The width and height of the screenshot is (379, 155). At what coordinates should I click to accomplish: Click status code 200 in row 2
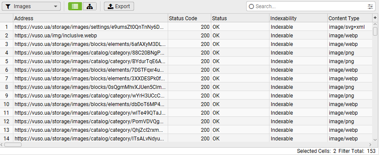tap(190, 36)
